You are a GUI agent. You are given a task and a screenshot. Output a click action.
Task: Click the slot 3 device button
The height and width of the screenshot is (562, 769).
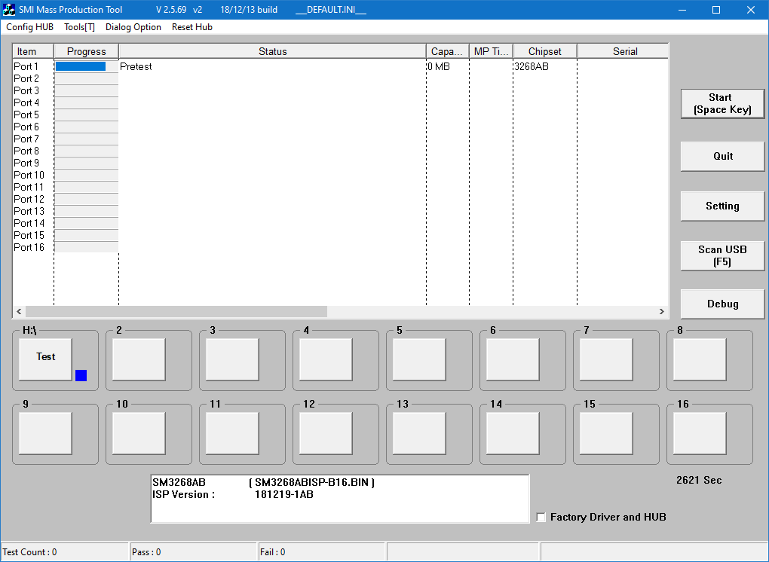[x=232, y=359]
